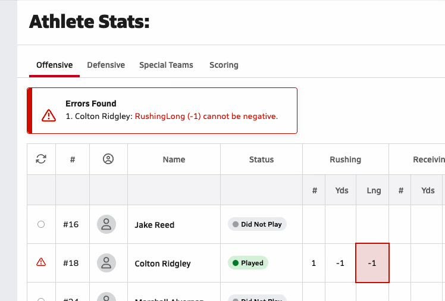445x301 pixels.
Task: Click the refresh icon in table header
Action: pos(41,159)
